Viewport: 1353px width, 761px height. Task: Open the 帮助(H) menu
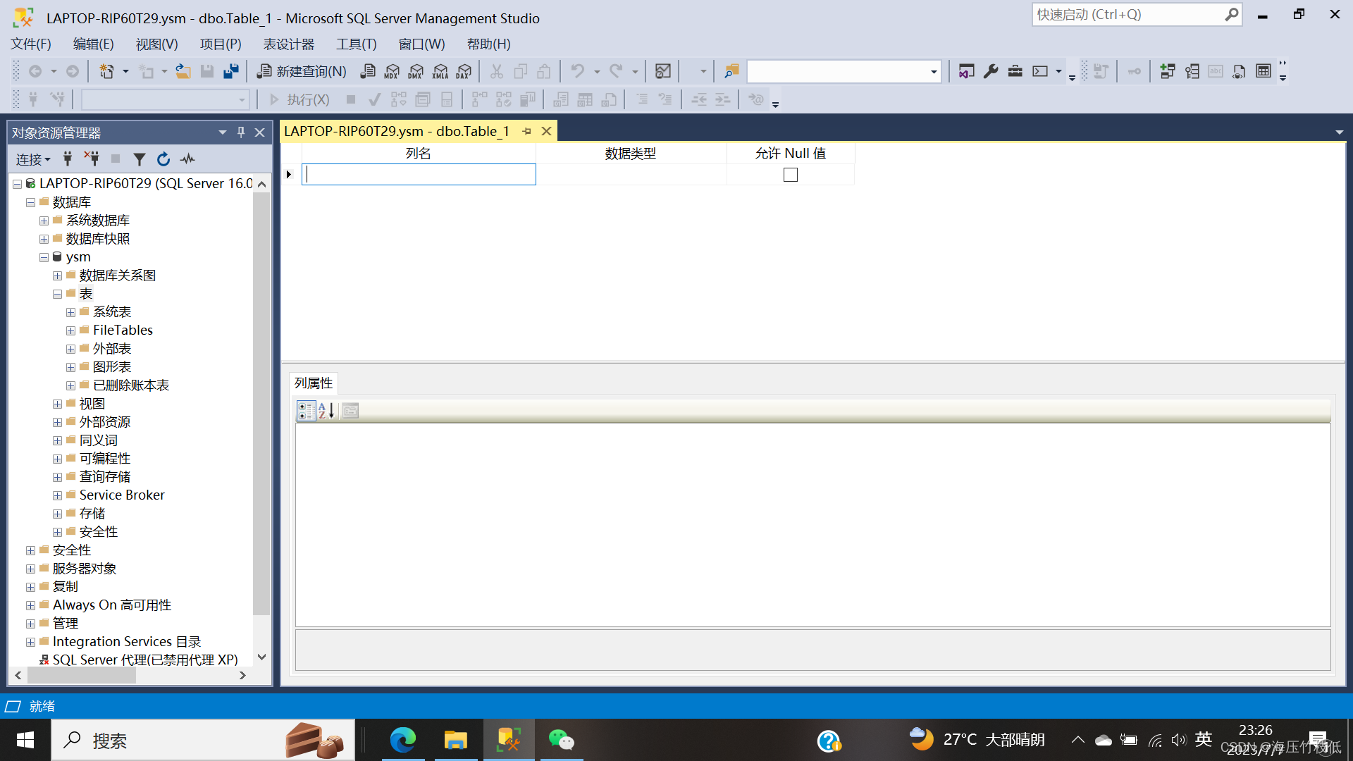coord(488,44)
